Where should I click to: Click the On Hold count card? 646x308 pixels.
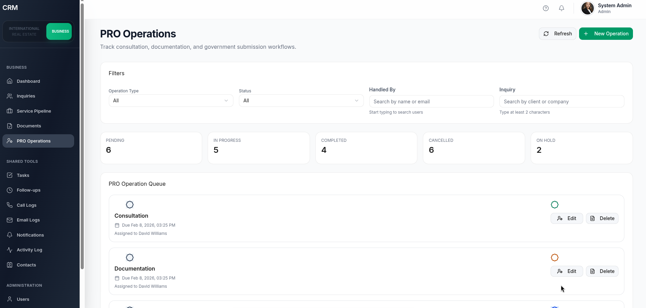tap(582, 148)
